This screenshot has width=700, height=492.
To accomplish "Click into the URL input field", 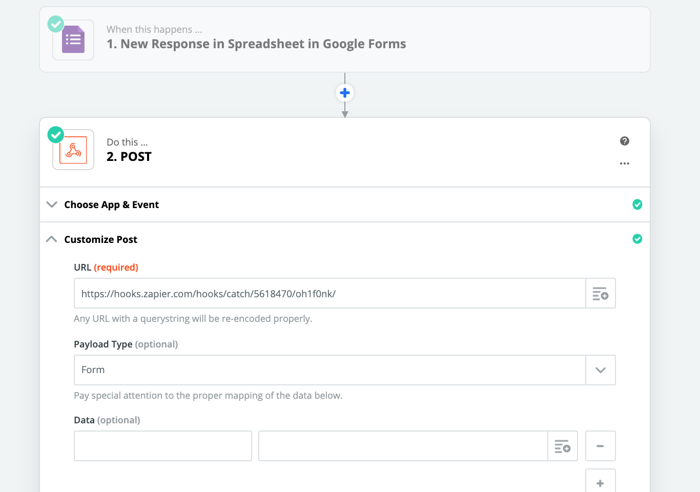I will click(330, 294).
